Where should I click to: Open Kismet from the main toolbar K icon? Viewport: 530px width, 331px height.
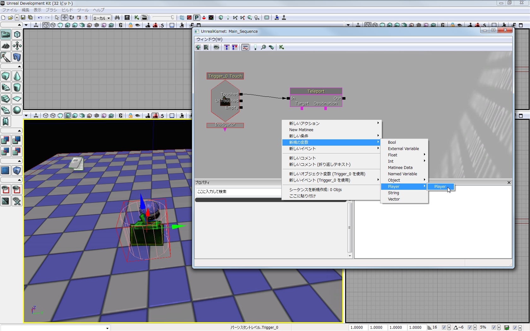pos(137,18)
